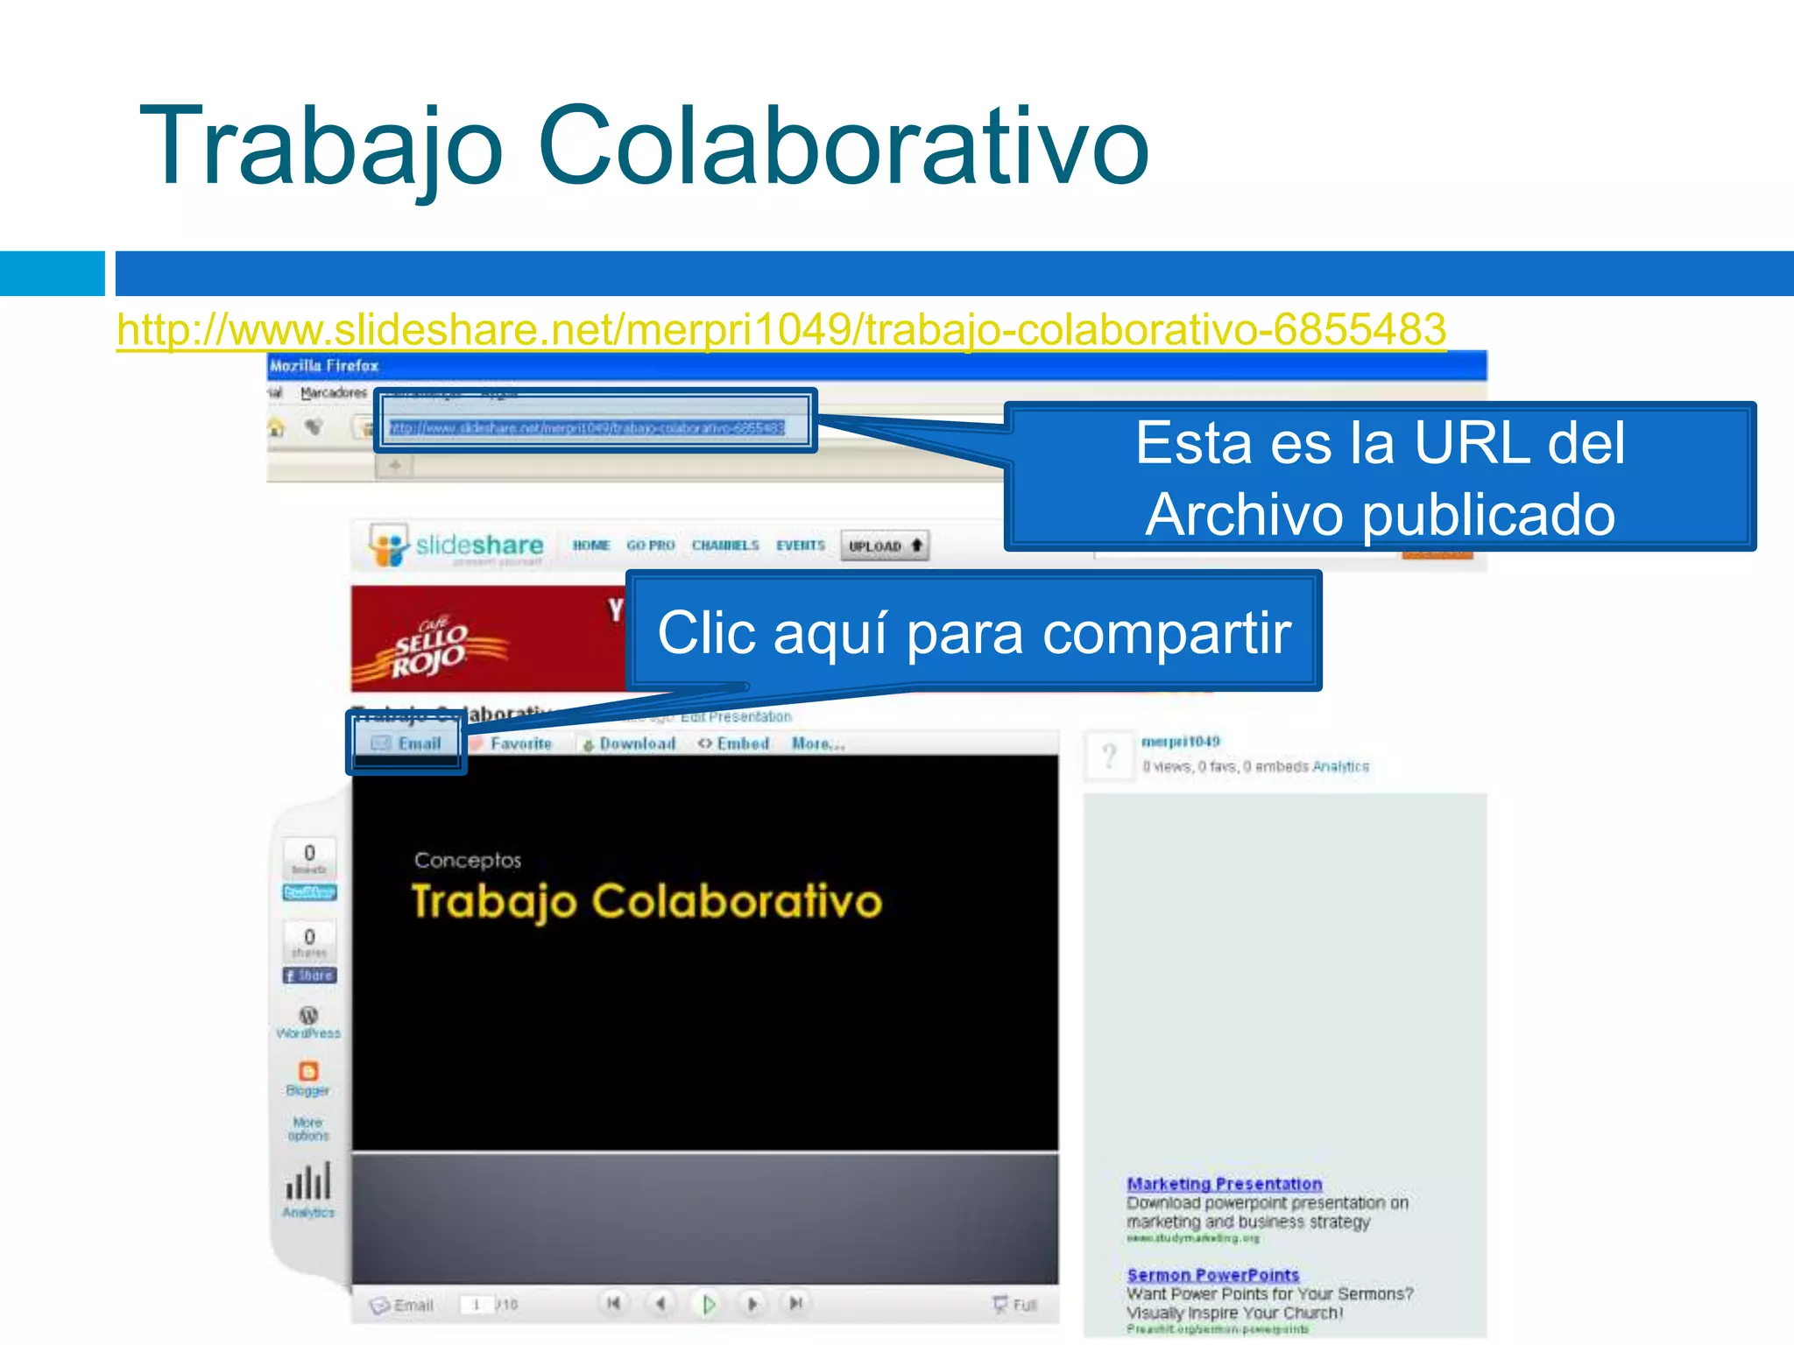Viewport: 1794px width, 1345px height.
Task: Click the Firefox home icon
Action: (x=277, y=427)
